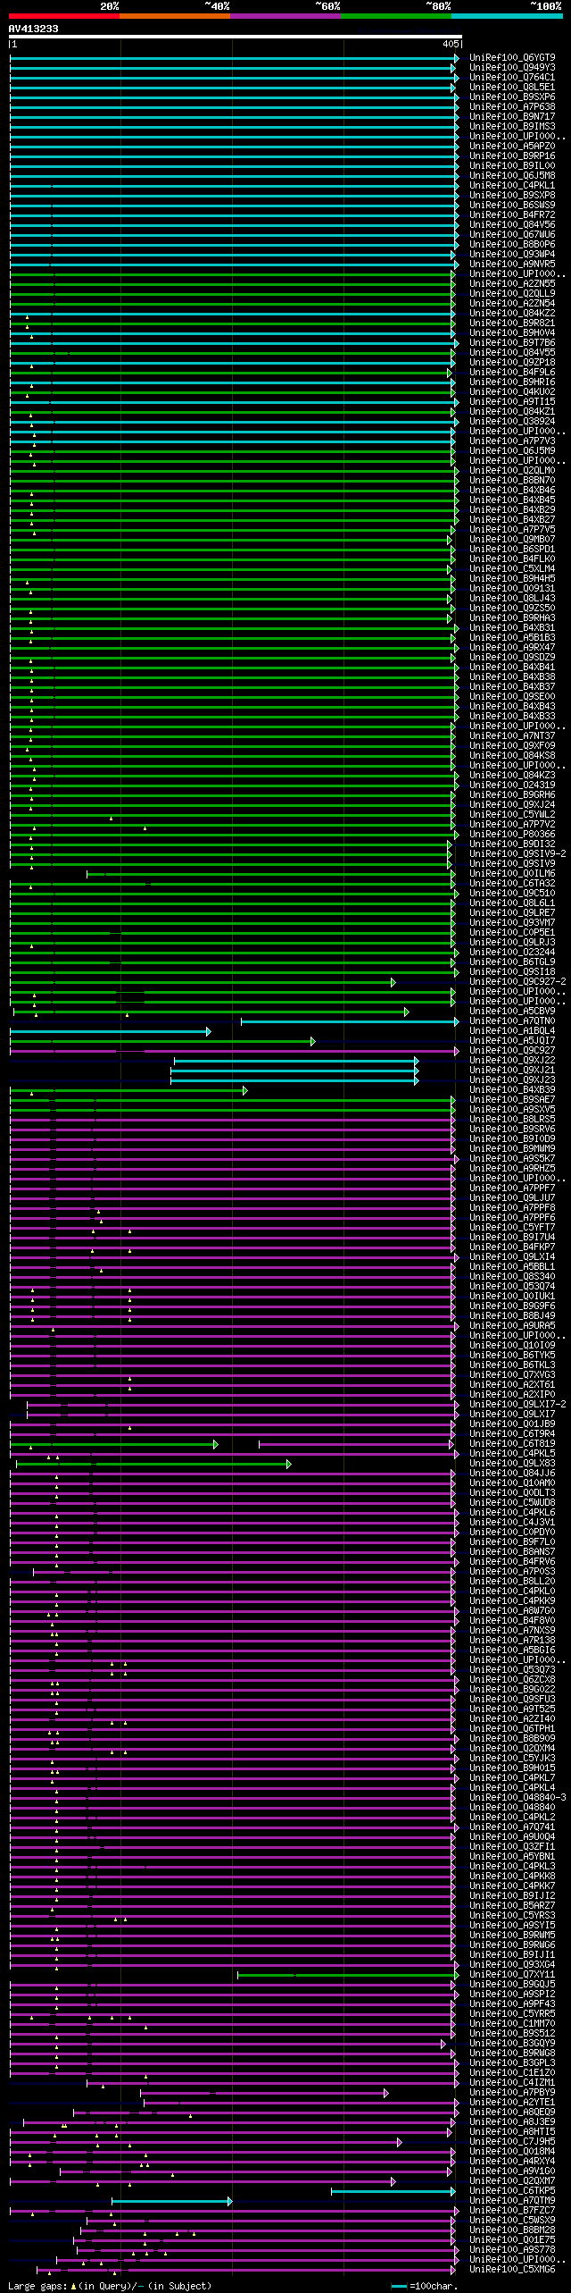Select label UniRef100_Q9SI18

[x=512, y=972]
